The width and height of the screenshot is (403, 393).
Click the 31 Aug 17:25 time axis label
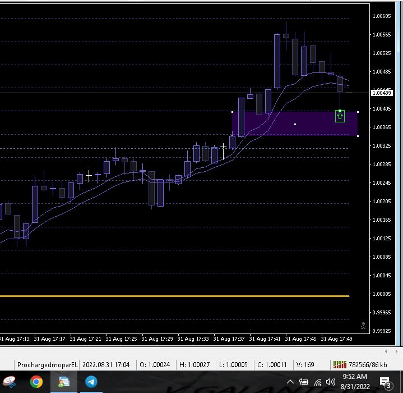tap(121, 339)
